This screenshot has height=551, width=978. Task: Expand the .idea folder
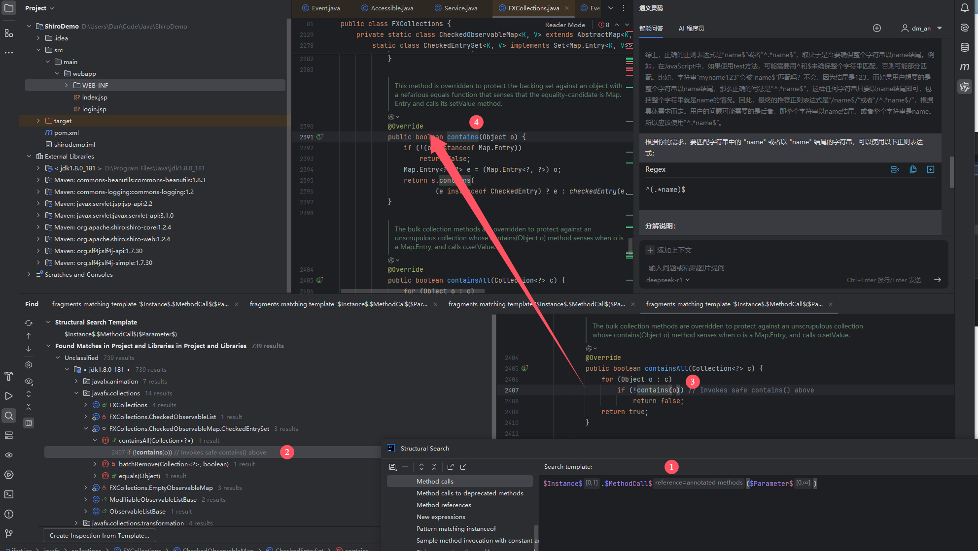click(x=38, y=38)
